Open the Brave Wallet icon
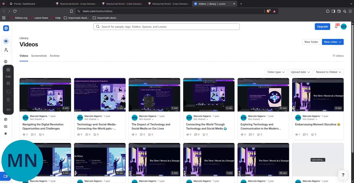 click(339, 11)
